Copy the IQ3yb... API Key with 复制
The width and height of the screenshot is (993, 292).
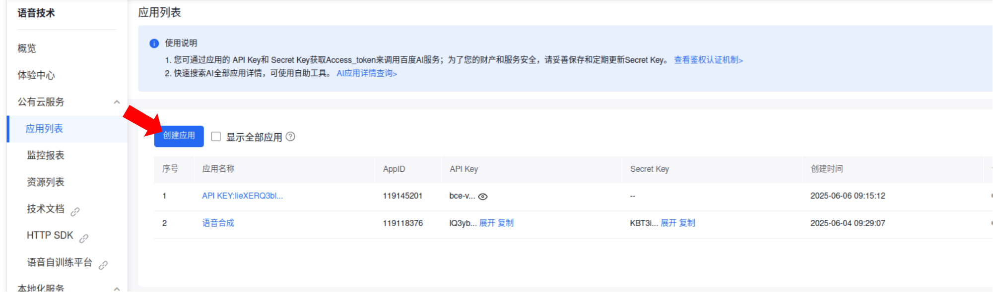[x=505, y=223]
